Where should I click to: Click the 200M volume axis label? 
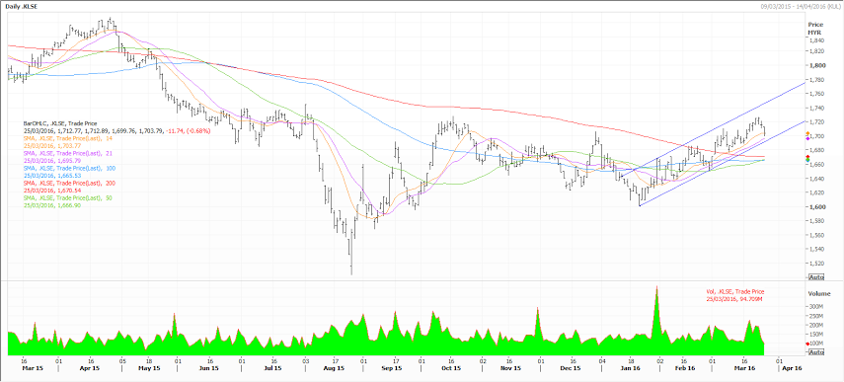816,325
